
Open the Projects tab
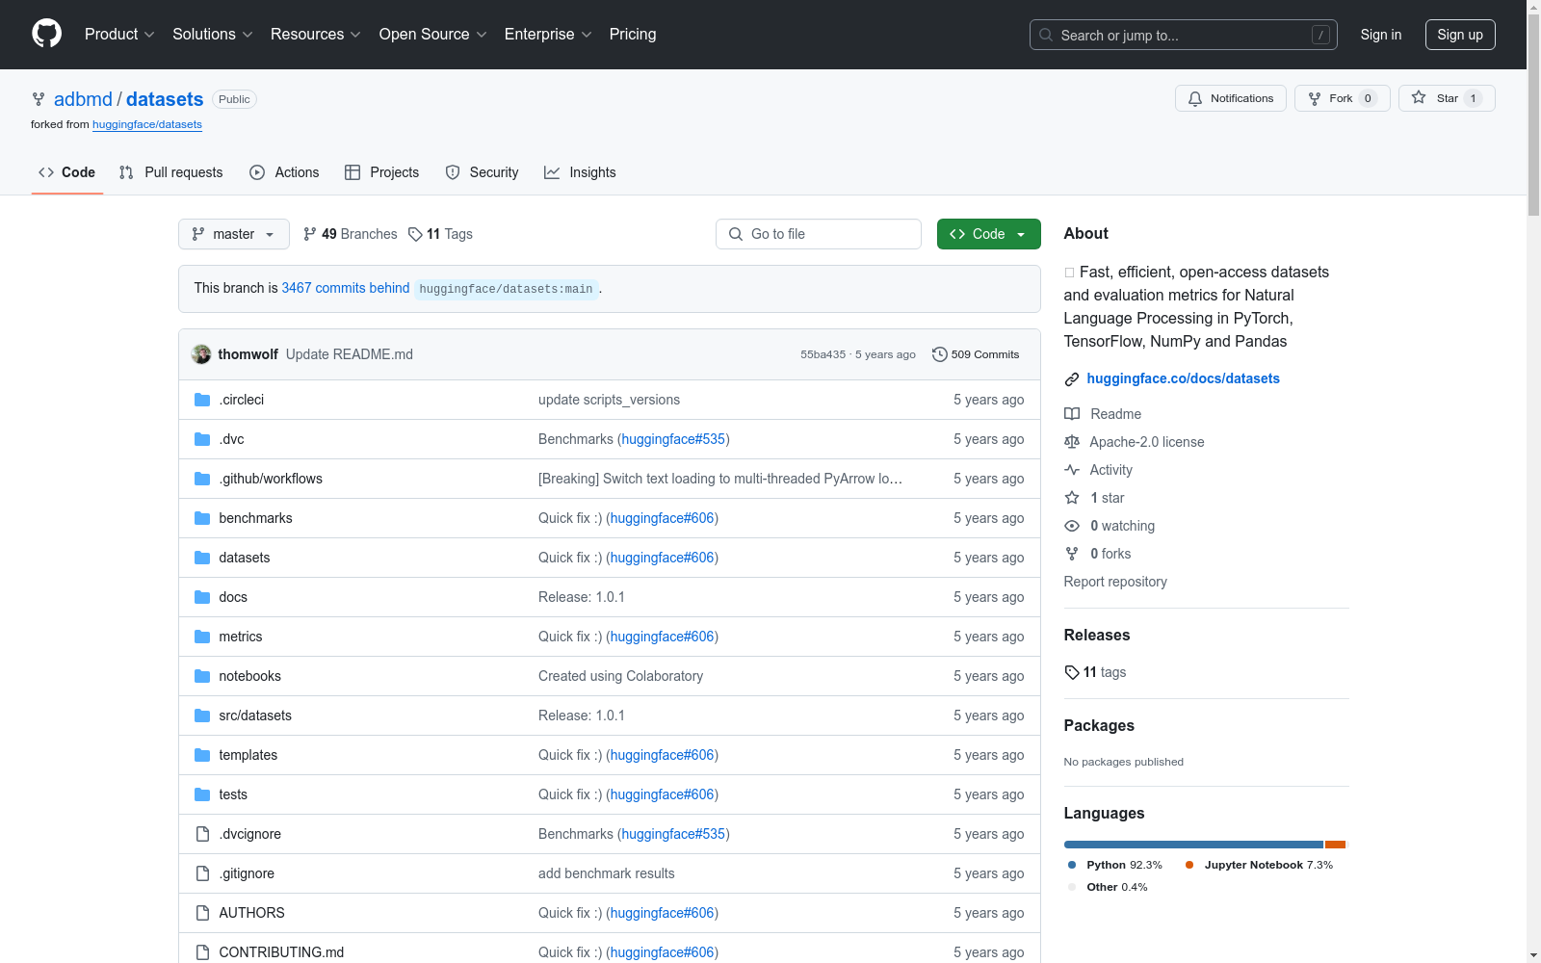coord(382,172)
